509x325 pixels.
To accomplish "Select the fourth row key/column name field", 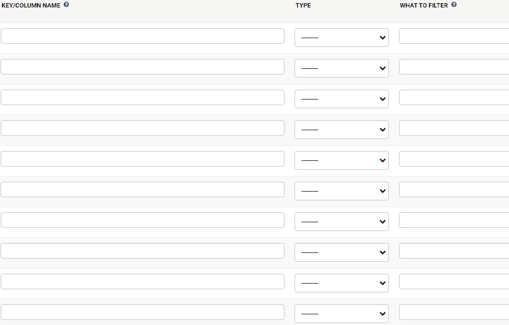I will (143, 128).
